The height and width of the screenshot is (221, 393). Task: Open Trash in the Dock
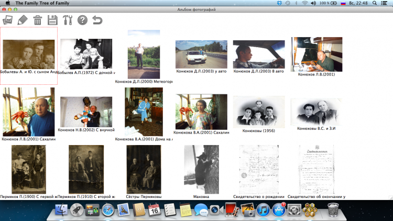333,210
